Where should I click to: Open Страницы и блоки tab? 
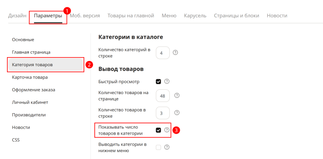click(237, 16)
